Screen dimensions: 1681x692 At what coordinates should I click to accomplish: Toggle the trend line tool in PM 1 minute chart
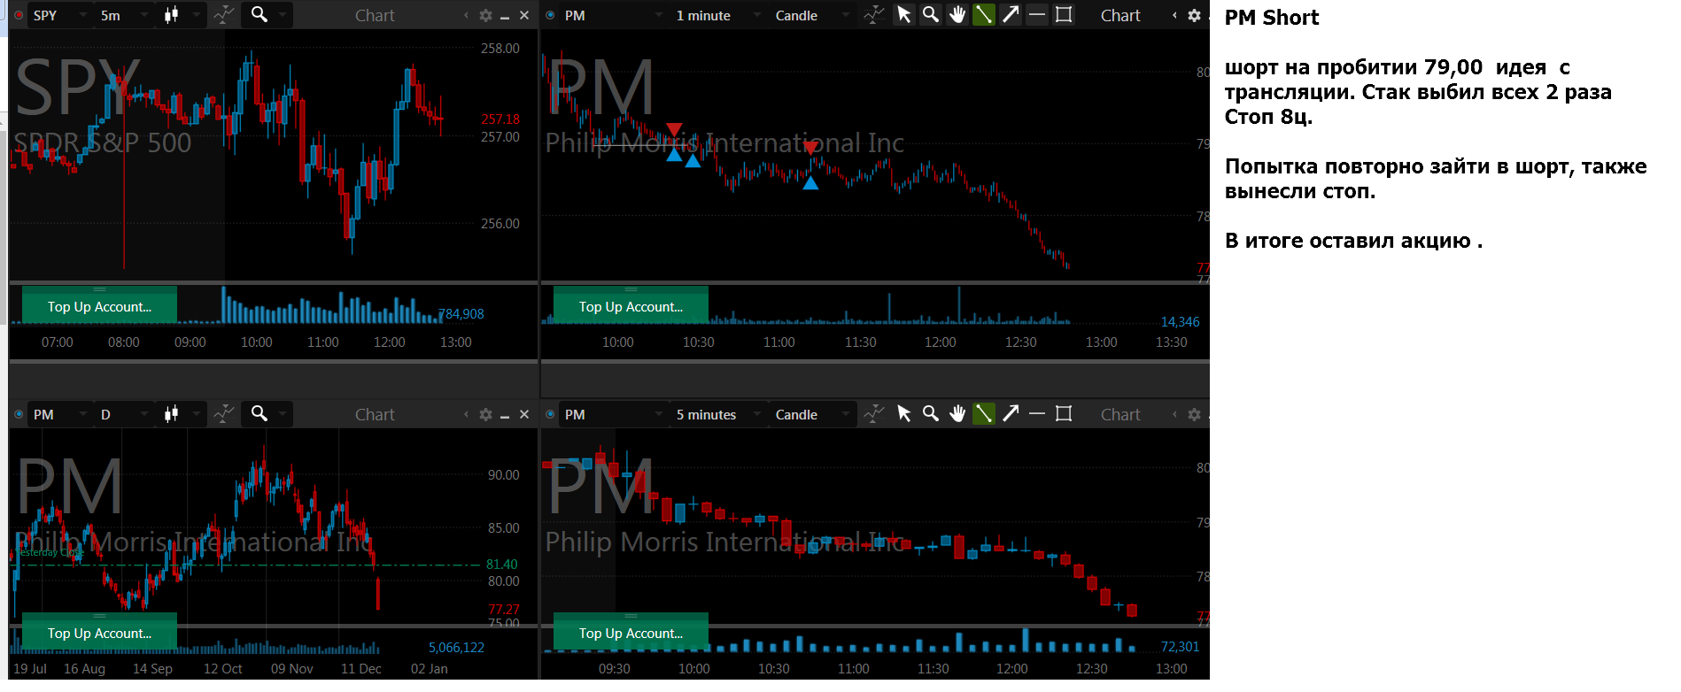pos(984,15)
